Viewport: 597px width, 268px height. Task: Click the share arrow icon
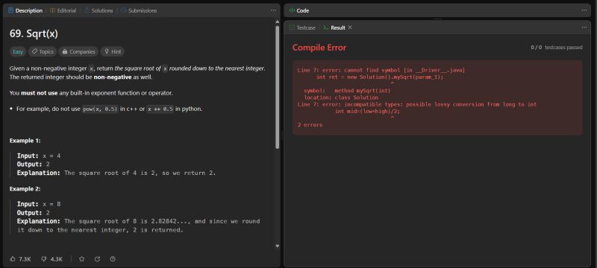coord(97,259)
